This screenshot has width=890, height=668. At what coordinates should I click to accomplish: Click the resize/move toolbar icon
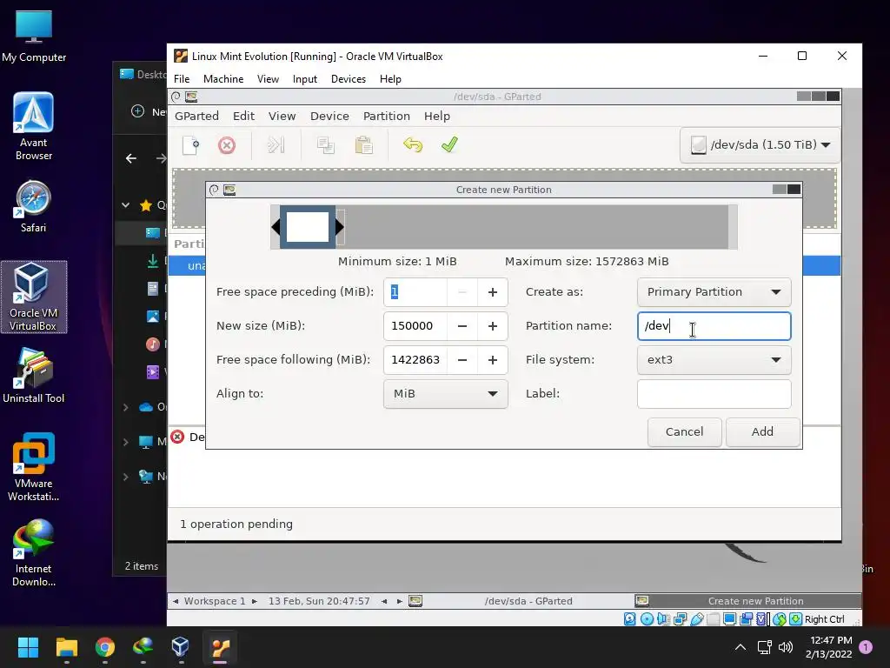(276, 145)
